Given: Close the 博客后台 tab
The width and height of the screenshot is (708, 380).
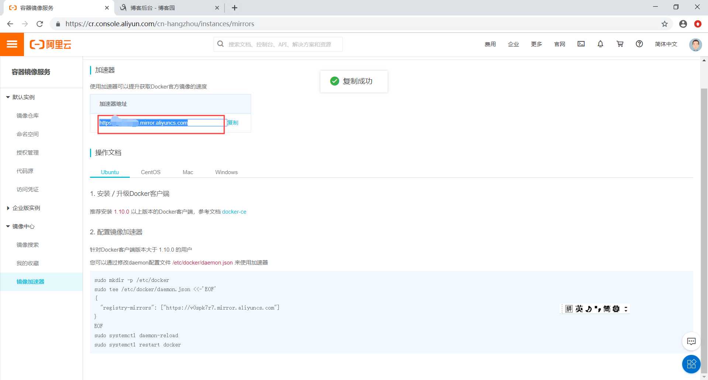Looking at the screenshot, I should (217, 8).
